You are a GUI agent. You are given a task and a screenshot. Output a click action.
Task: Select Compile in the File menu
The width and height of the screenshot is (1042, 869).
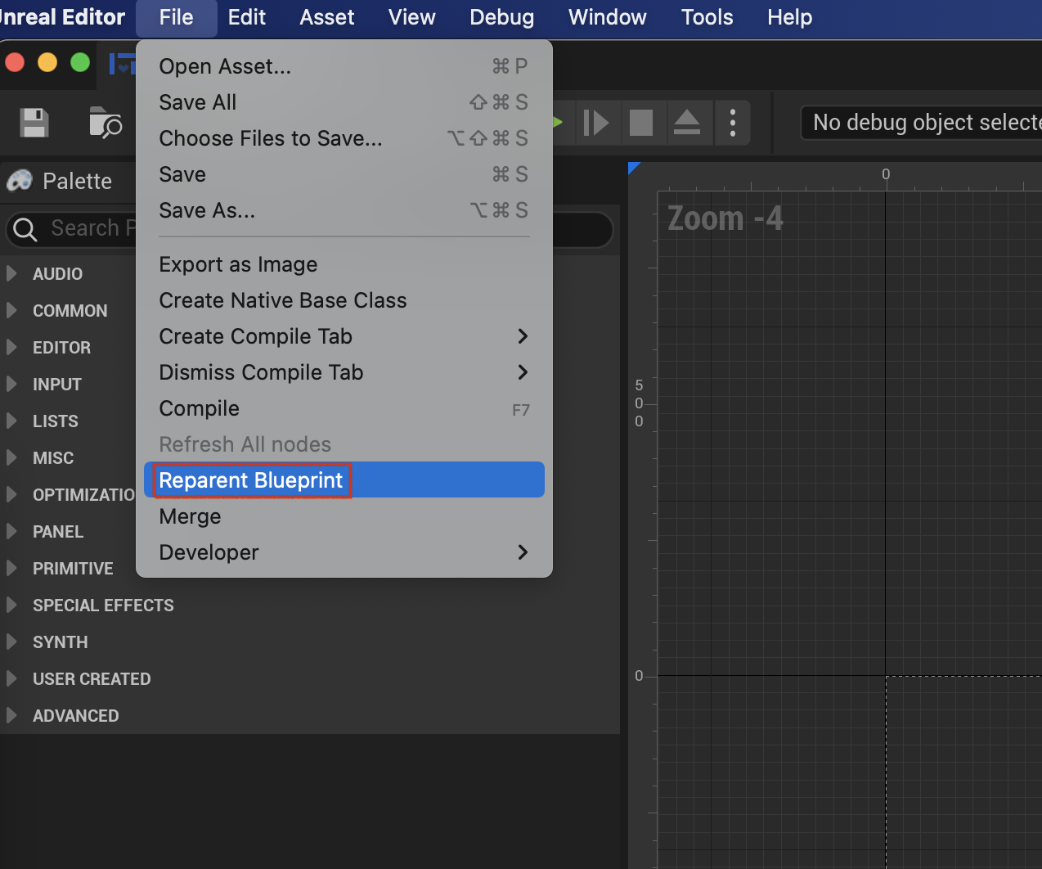coord(344,408)
